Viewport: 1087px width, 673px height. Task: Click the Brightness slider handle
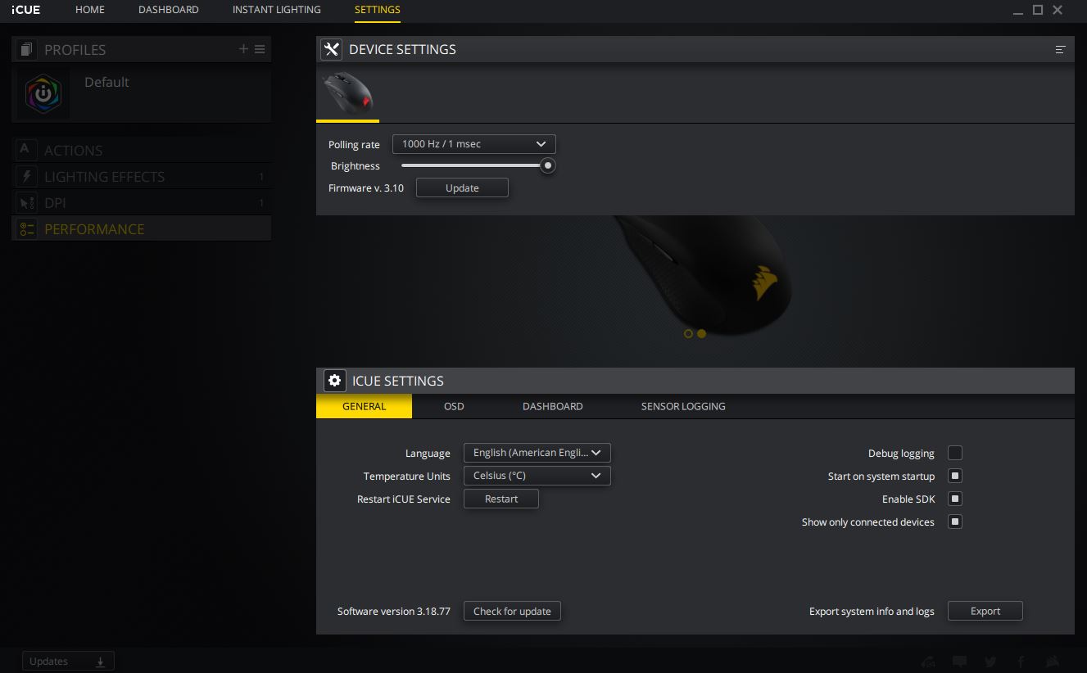[548, 165]
